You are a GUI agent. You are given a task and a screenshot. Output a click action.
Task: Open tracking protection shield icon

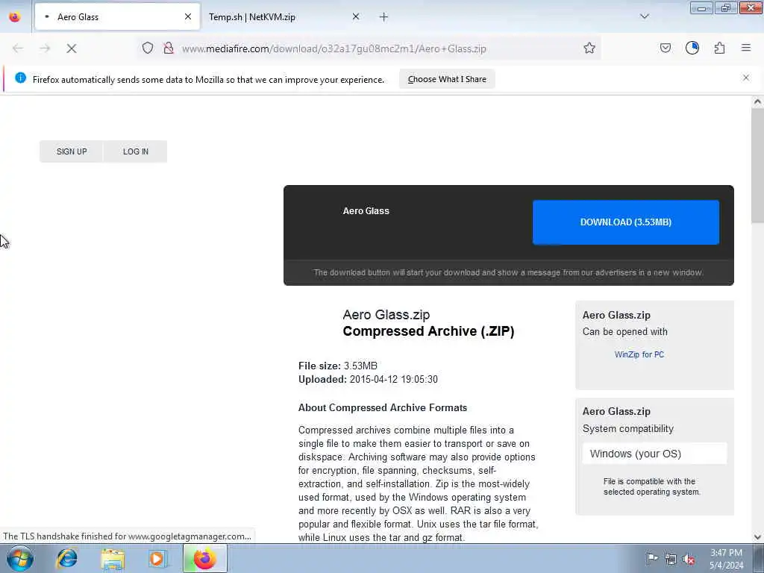pyautogui.click(x=148, y=48)
